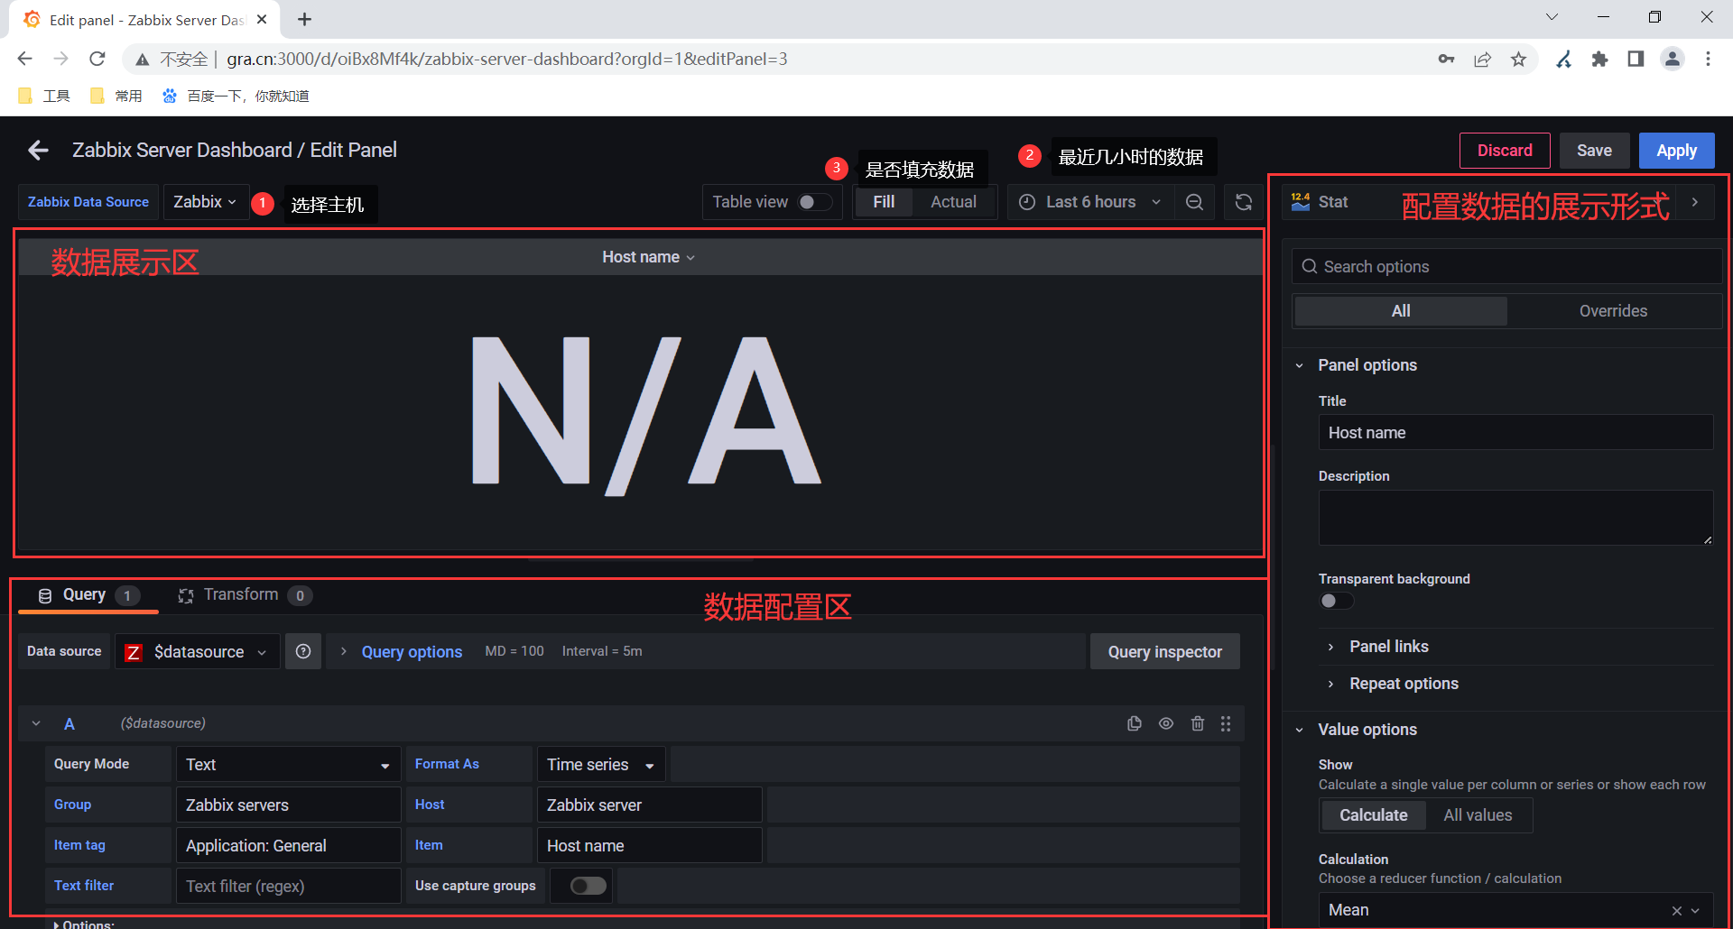1733x929 pixels.
Task: Click the saved passwords key icon
Action: coord(1446,60)
